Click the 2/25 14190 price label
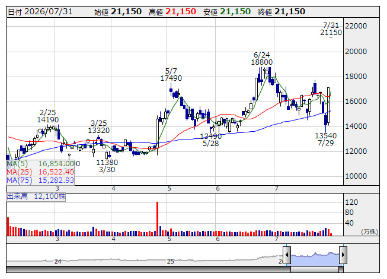 coord(48,116)
